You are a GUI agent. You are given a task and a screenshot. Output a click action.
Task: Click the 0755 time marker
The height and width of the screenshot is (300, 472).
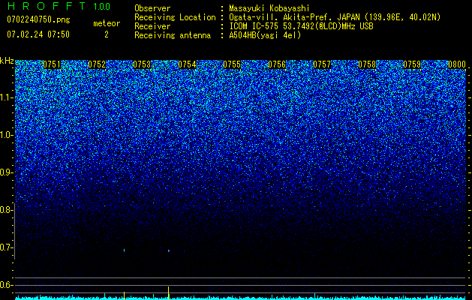[232, 64]
